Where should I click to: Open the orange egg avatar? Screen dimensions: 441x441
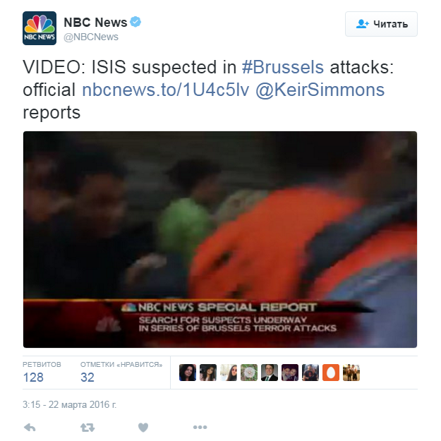tap(331, 373)
